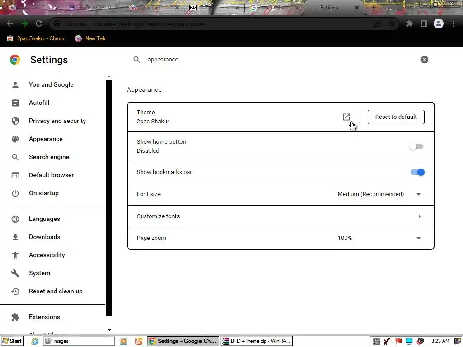Screen dimensions: 463x347
Task: Open the Start menu
Action: (x=12, y=341)
